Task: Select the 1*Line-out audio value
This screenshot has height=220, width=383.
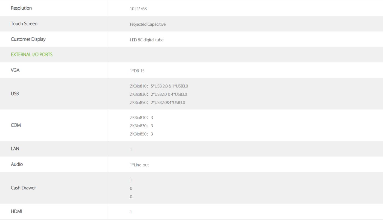Action: 139,165
